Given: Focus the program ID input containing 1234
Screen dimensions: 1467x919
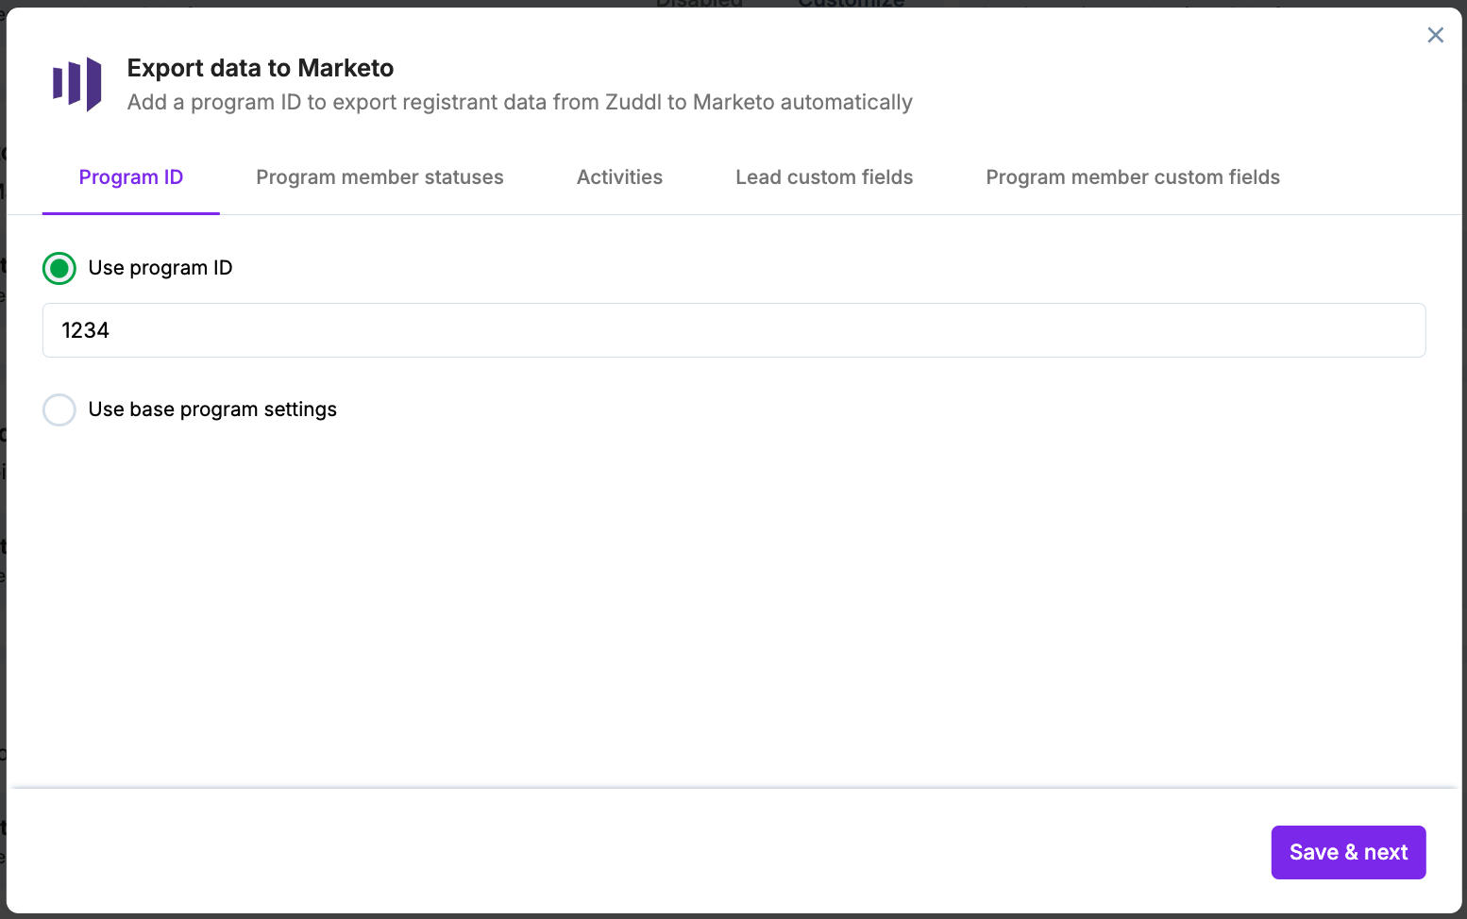Looking at the screenshot, I should point(733,330).
